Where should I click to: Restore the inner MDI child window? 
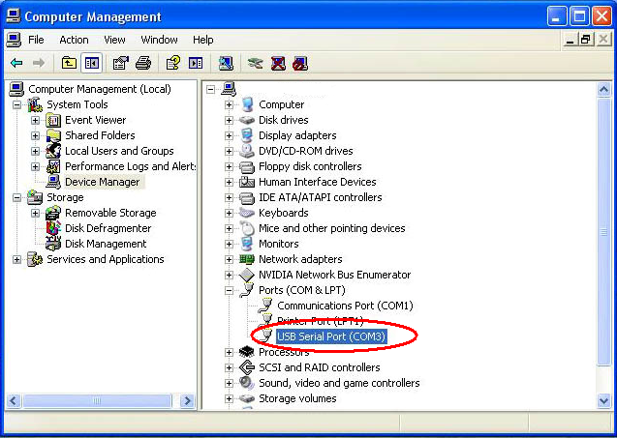tap(586, 40)
